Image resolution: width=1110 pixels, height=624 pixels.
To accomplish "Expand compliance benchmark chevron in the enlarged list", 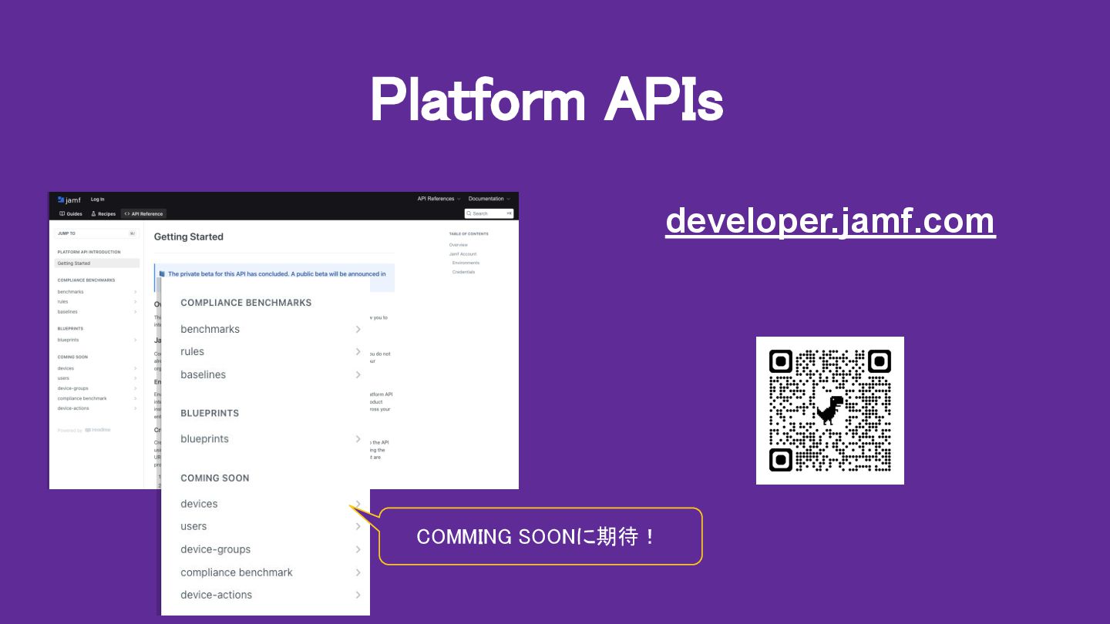I will (358, 572).
